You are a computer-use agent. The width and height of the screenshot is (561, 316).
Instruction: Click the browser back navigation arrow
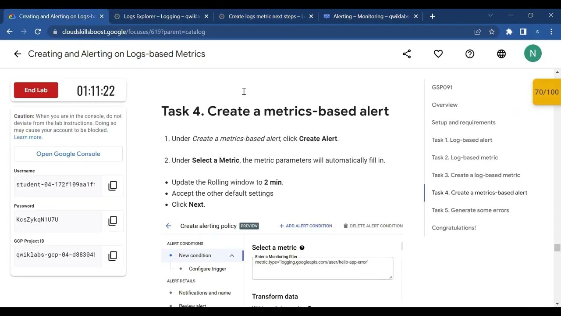pos(10,32)
